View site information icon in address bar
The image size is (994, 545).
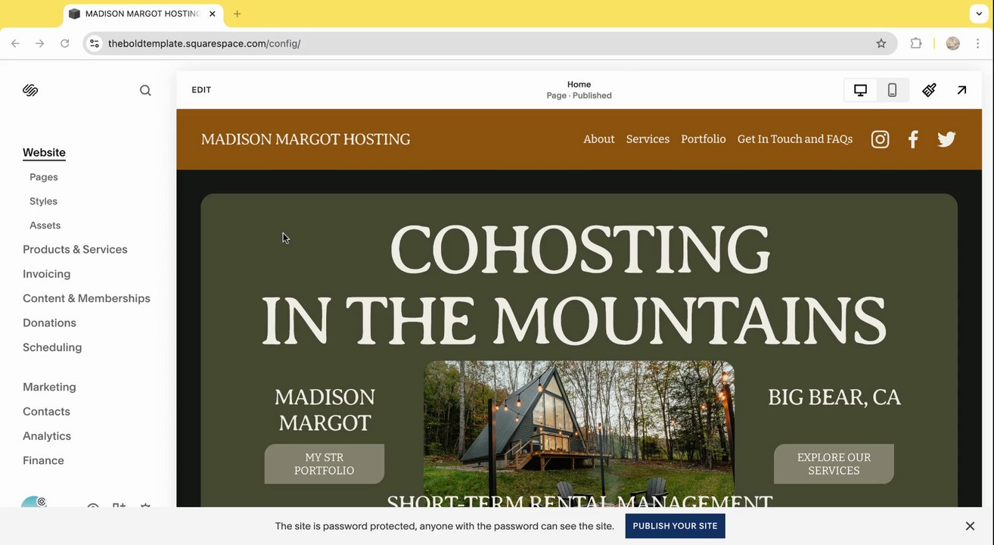pos(95,44)
